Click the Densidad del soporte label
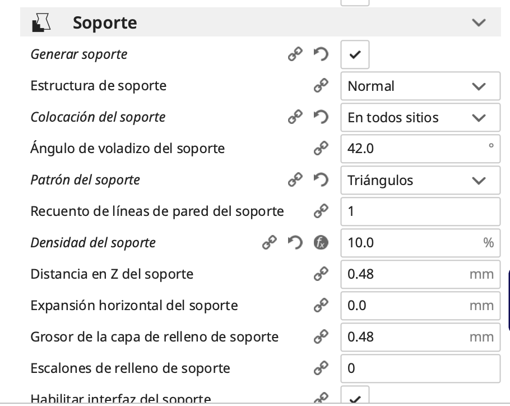 point(93,243)
